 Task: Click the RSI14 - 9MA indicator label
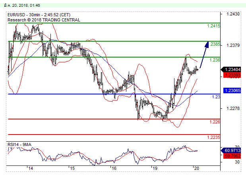click(x=19, y=144)
